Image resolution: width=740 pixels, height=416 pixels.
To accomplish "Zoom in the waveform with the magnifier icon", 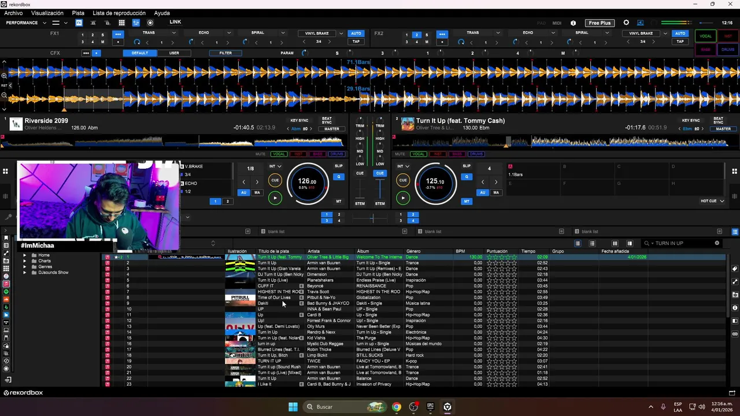I will [4, 76].
